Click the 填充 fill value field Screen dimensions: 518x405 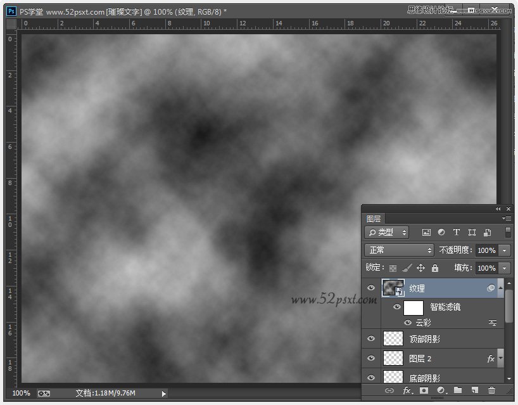tap(486, 268)
